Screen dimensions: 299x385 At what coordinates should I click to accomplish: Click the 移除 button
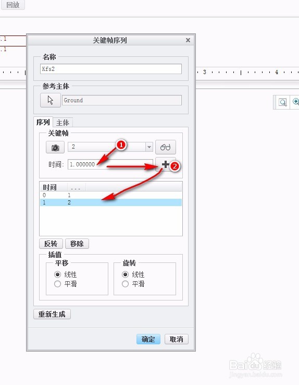tap(77, 244)
